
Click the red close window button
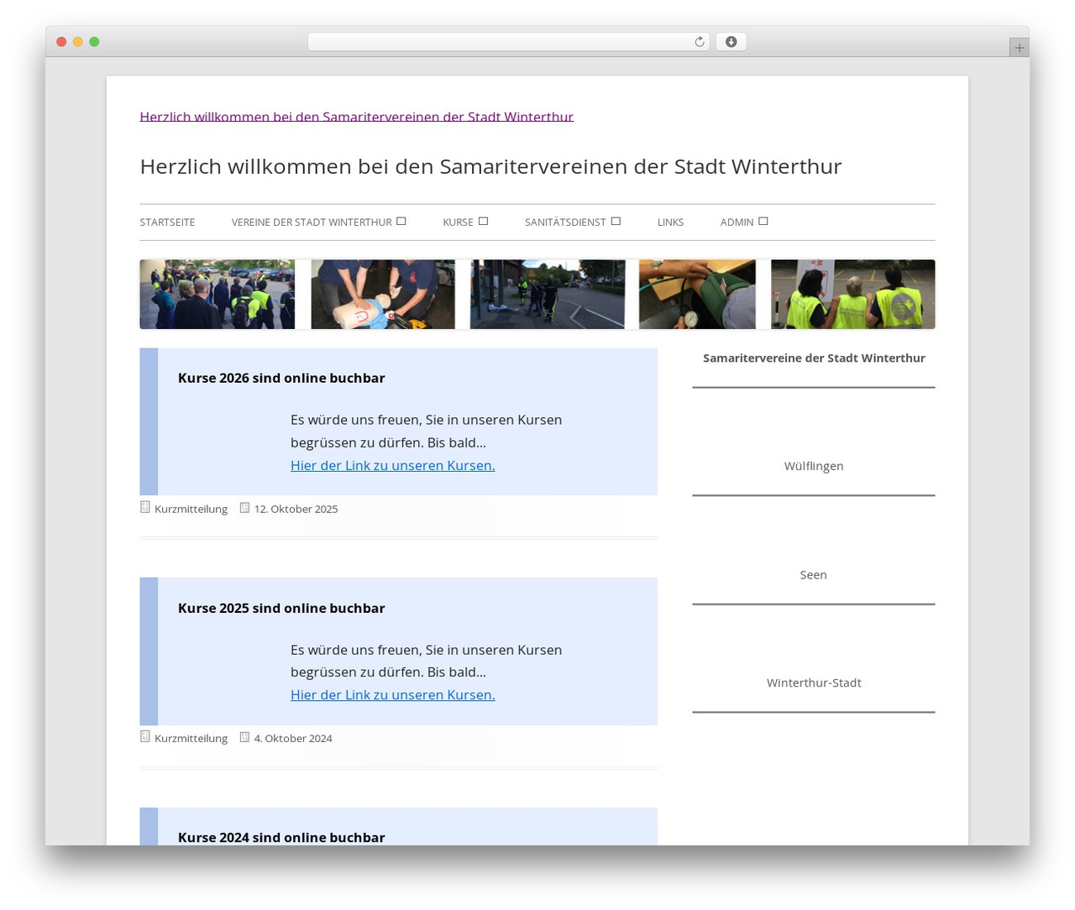[x=61, y=42]
